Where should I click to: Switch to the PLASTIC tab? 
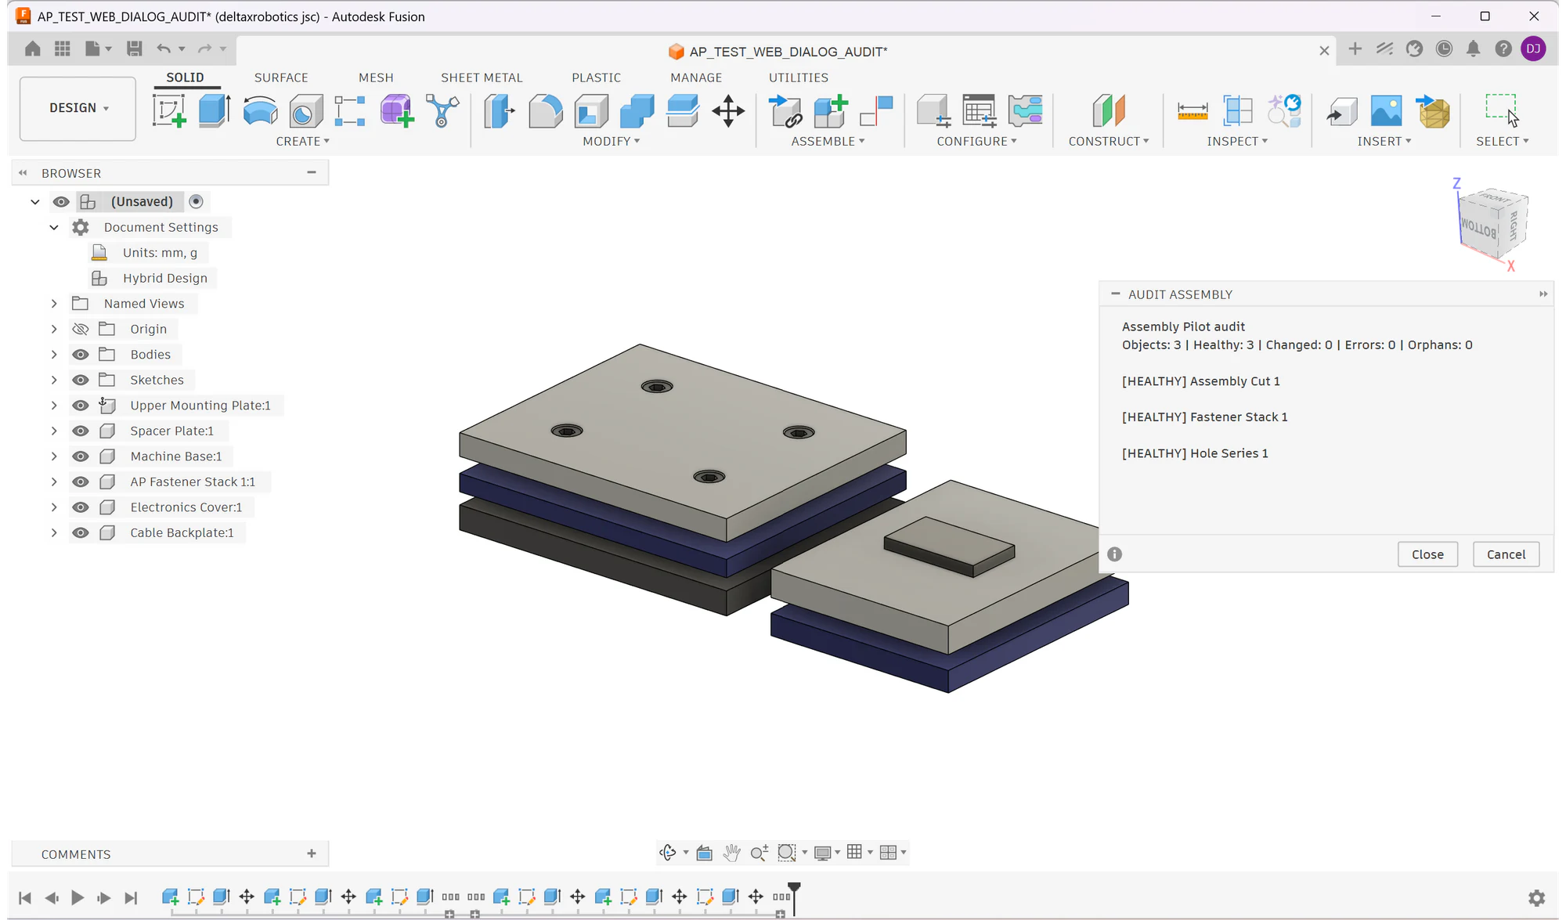pyautogui.click(x=596, y=78)
